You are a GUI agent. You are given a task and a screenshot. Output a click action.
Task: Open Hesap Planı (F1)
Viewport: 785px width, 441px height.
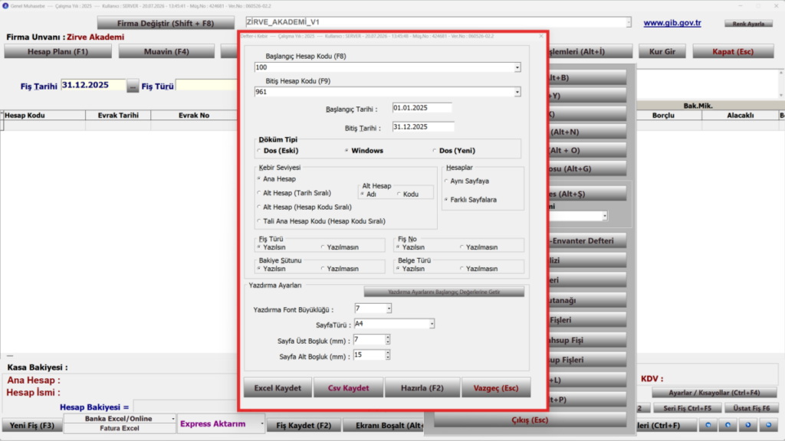click(x=58, y=51)
